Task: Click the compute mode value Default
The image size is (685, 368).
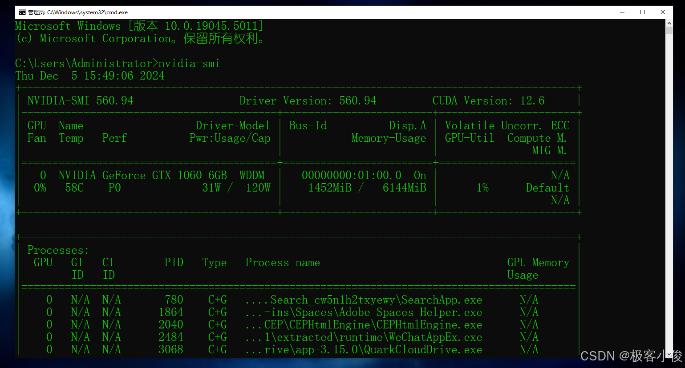Action: (547, 188)
